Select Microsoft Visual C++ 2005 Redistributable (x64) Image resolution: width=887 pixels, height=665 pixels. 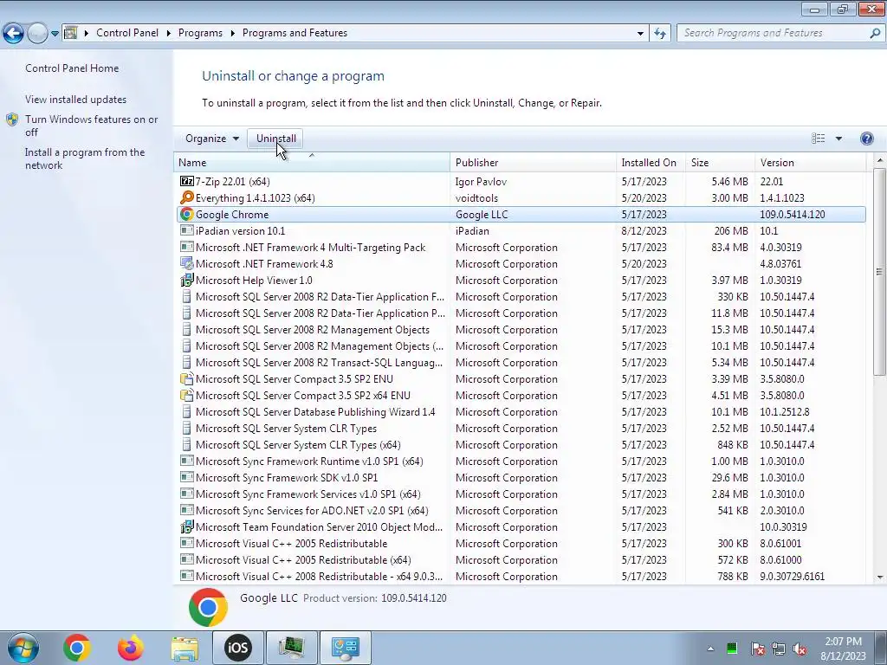303,560
